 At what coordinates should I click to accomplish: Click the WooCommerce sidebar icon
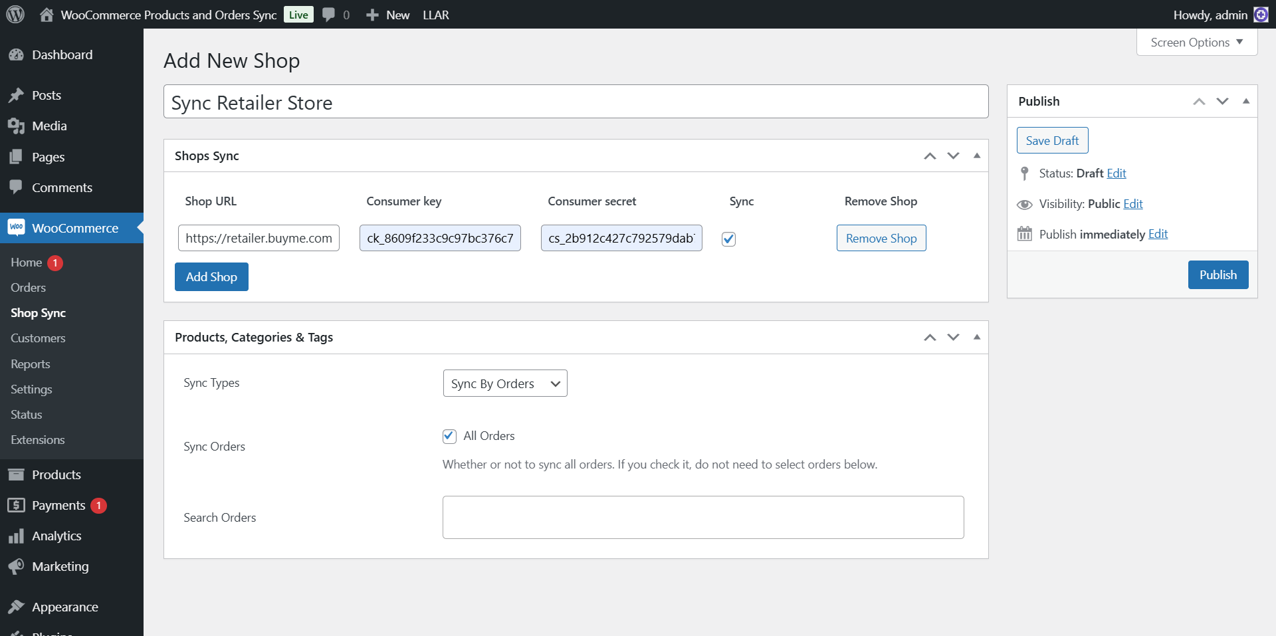point(17,227)
